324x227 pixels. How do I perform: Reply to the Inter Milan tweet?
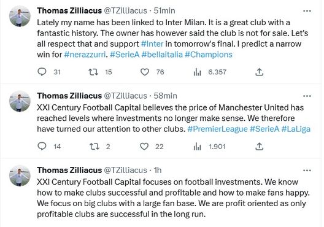tap(42, 72)
